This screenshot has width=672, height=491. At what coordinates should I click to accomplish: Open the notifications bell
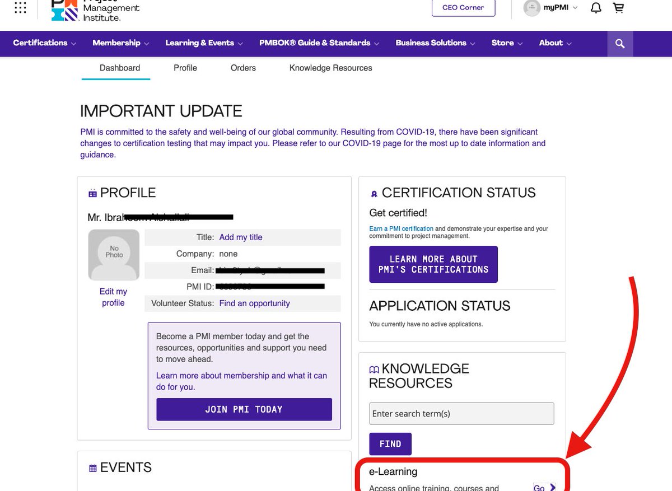click(x=596, y=8)
